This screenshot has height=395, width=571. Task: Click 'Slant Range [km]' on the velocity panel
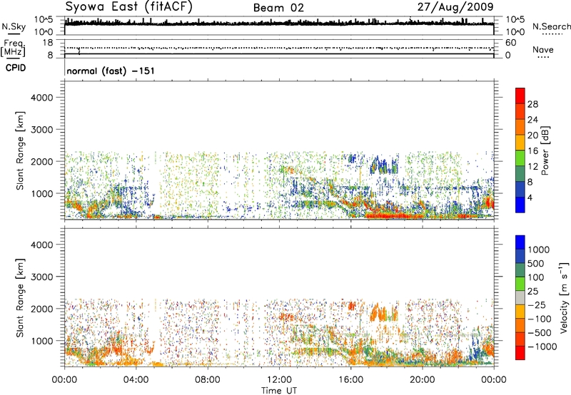click(20, 297)
